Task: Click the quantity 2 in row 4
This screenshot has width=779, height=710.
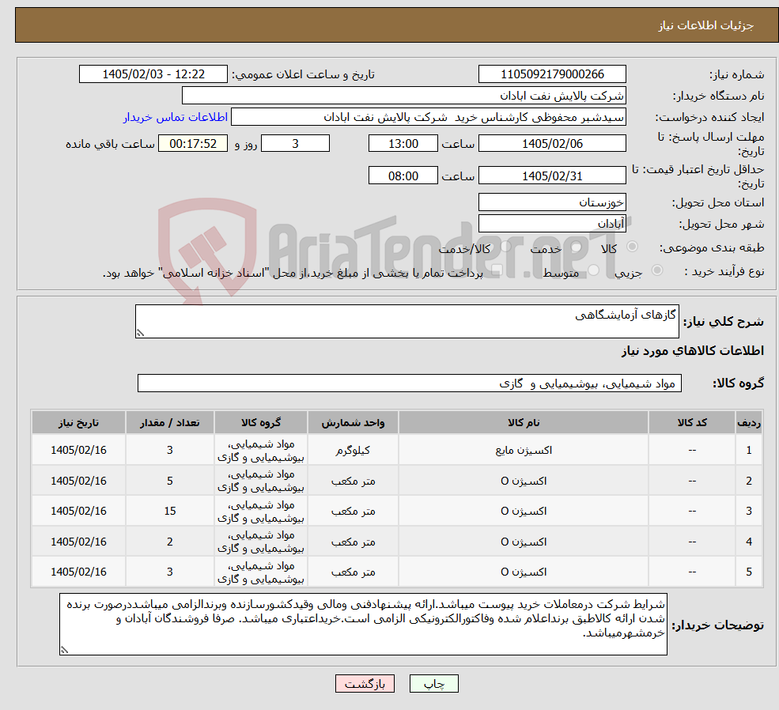Action: pyautogui.click(x=170, y=542)
